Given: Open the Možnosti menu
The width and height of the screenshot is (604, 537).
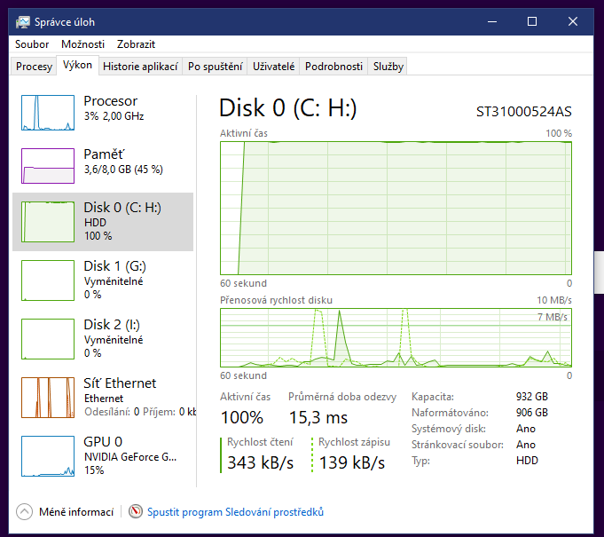Looking at the screenshot, I should pos(82,43).
